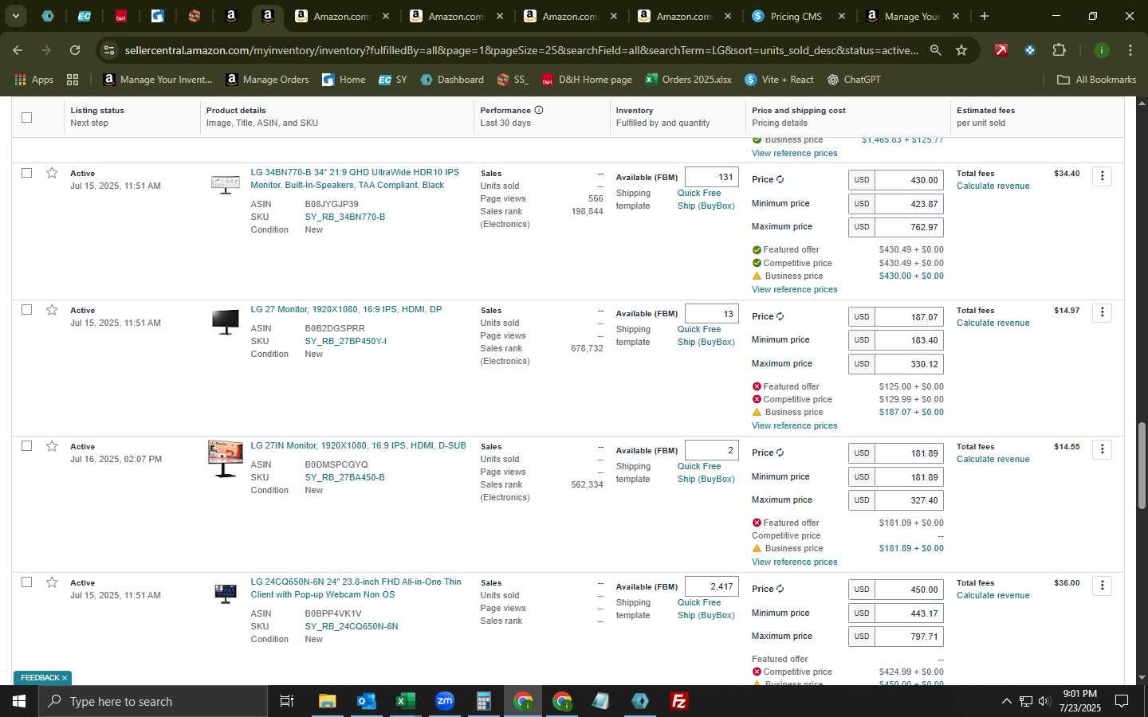Open actions menu for LG 27 Monitor DP row
The height and width of the screenshot is (717, 1148).
(1102, 312)
